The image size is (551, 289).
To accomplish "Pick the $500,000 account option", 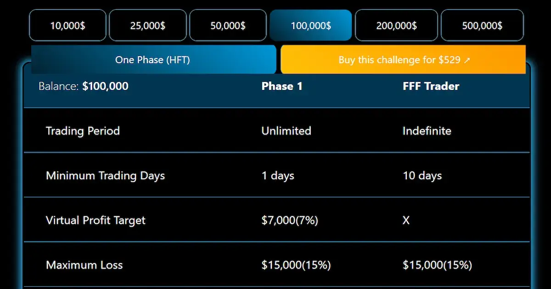I will point(482,25).
